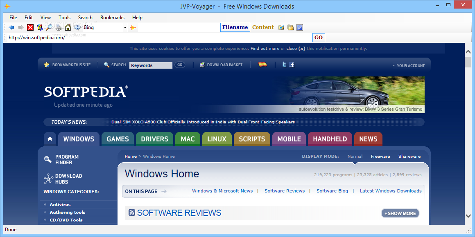The image size is (475, 237).
Task: Click the Download Basket icon
Action: (x=202, y=65)
